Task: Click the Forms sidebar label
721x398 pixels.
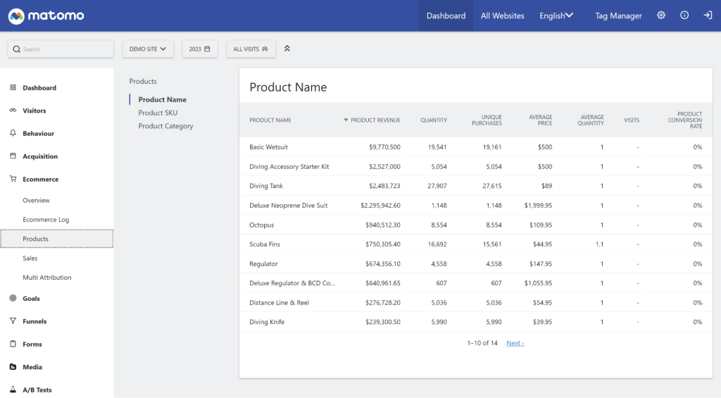Action: click(x=32, y=344)
